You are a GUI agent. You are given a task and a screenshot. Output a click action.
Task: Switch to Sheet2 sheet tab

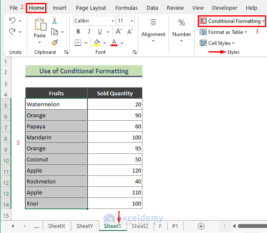coord(140,226)
